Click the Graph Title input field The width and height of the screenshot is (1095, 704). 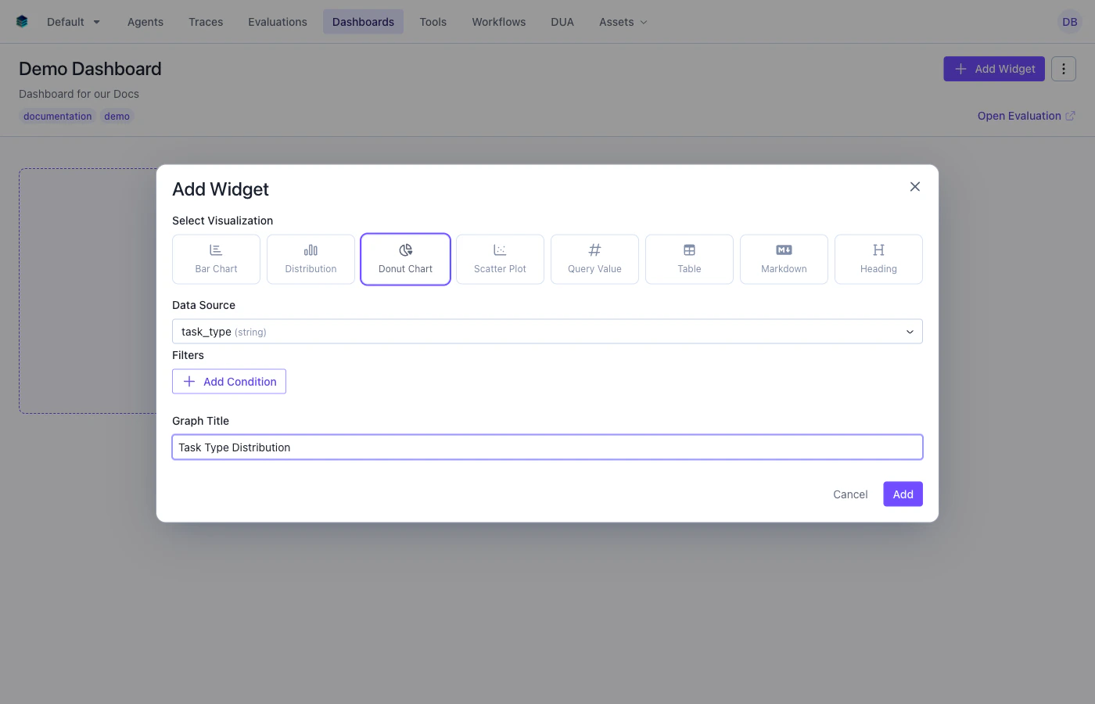pos(547,447)
